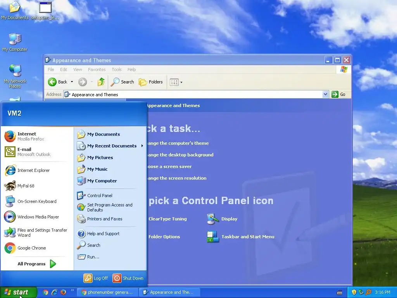Expand the Back history dropdown arrow
This screenshot has width=397, height=298.
[72, 82]
